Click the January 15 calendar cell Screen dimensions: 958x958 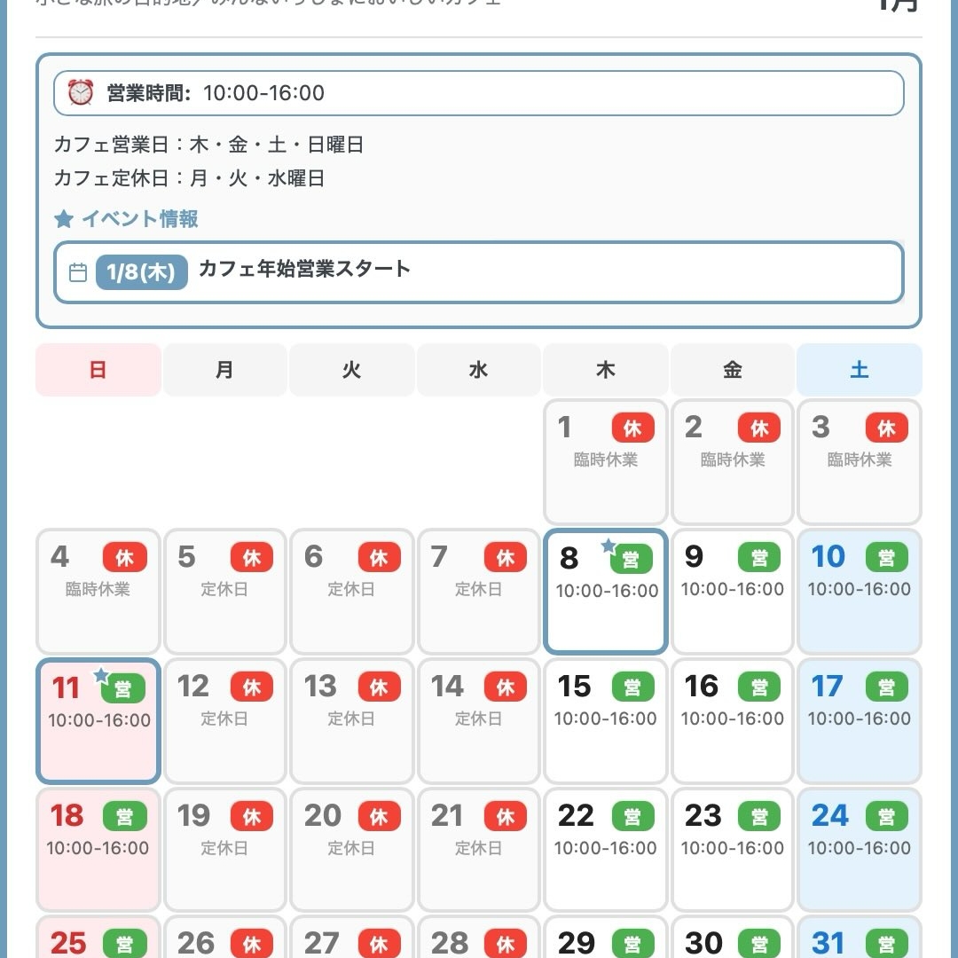[x=605, y=721]
